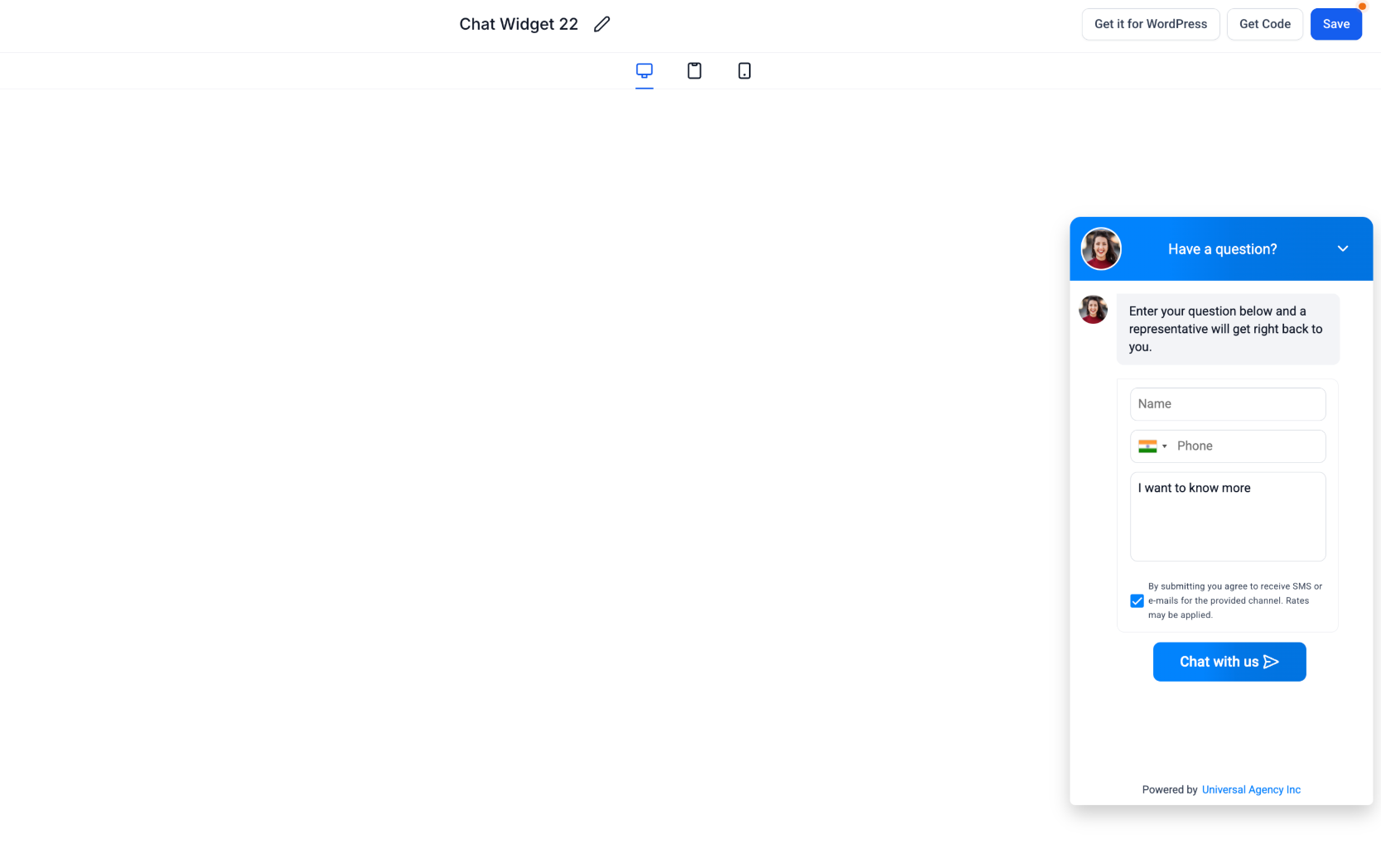
Task: Switch to tablet preview icon
Action: point(694,70)
